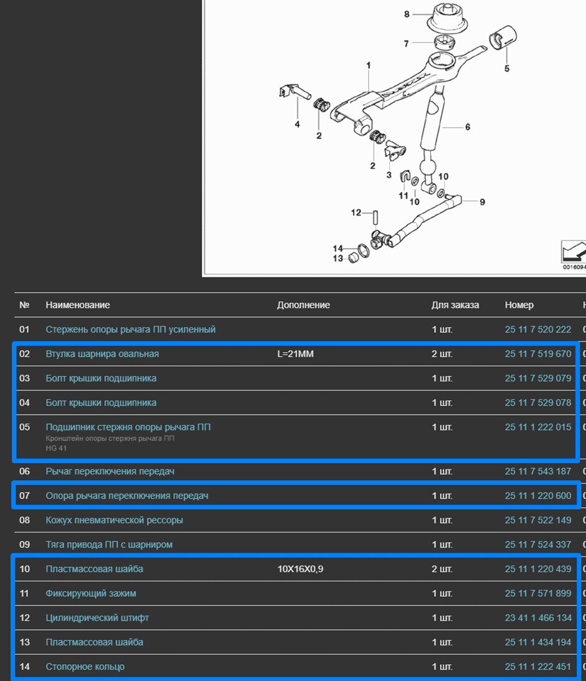This screenshot has width=586, height=681.
Task: Click callout number 8 in the diagram
Action: pos(407,14)
